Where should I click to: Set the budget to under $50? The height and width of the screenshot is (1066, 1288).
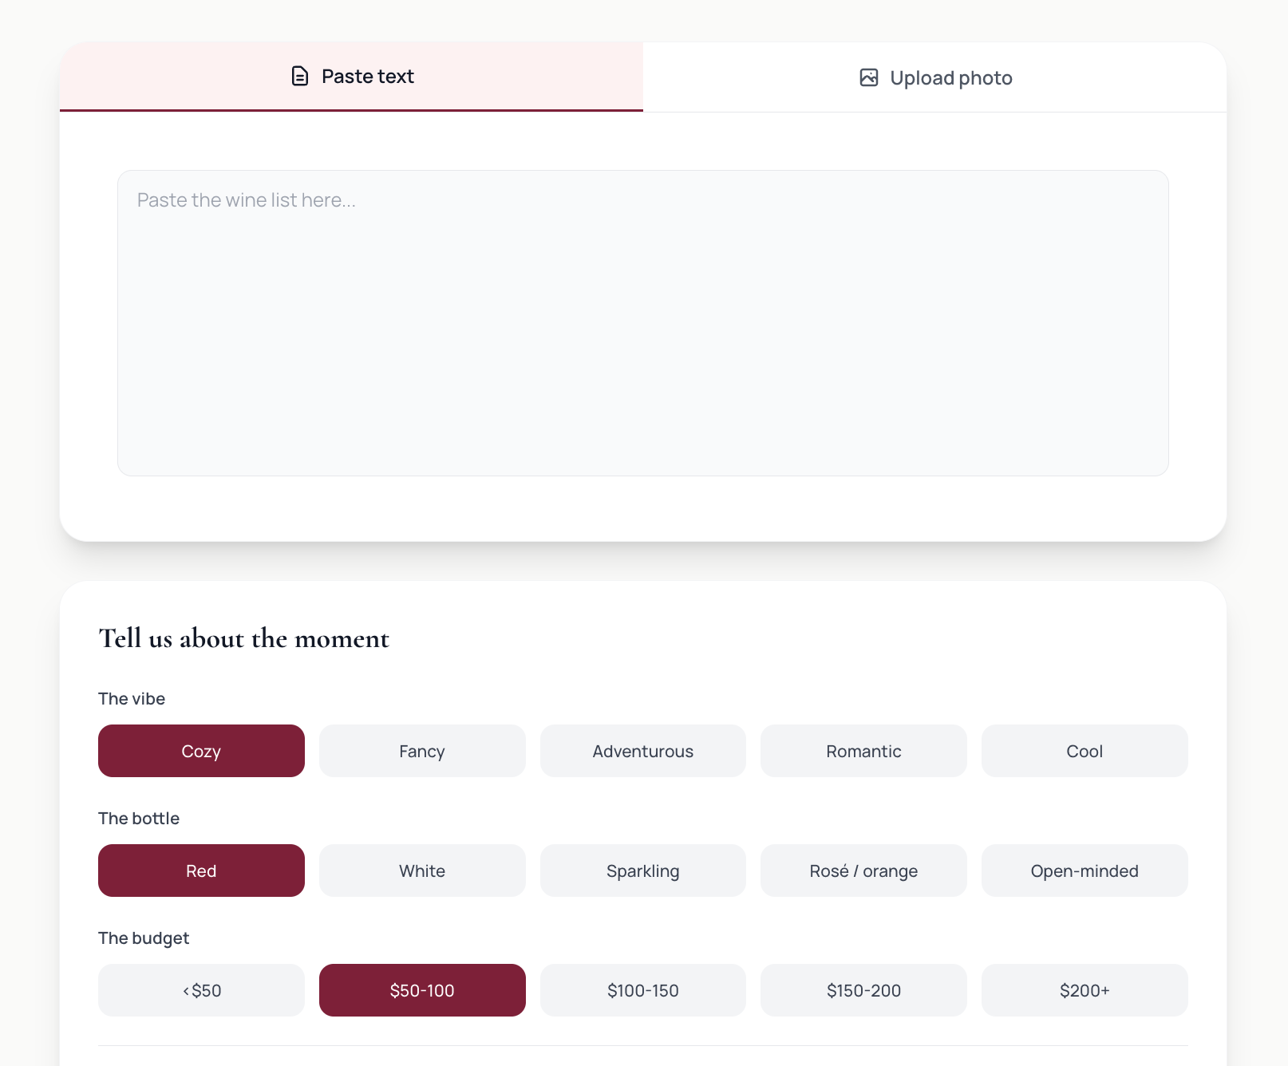coord(201,990)
